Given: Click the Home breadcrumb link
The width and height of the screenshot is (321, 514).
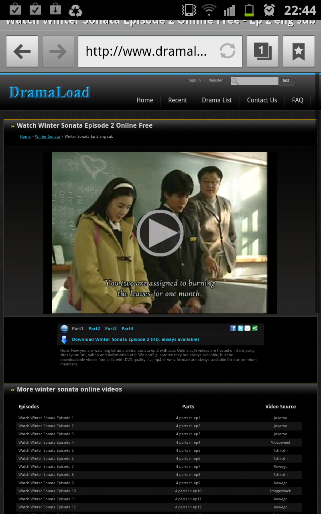Looking at the screenshot, I should point(25,137).
